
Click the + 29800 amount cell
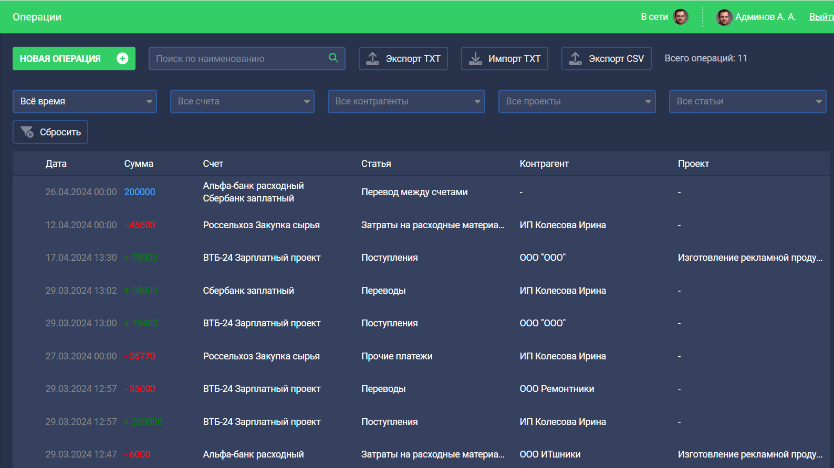click(x=141, y=291)
